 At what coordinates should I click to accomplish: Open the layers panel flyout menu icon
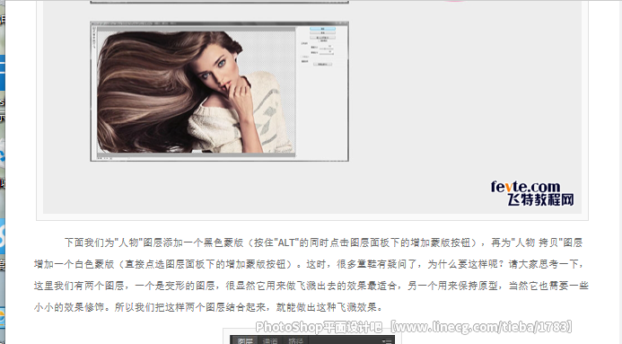(x=386, y=340)
